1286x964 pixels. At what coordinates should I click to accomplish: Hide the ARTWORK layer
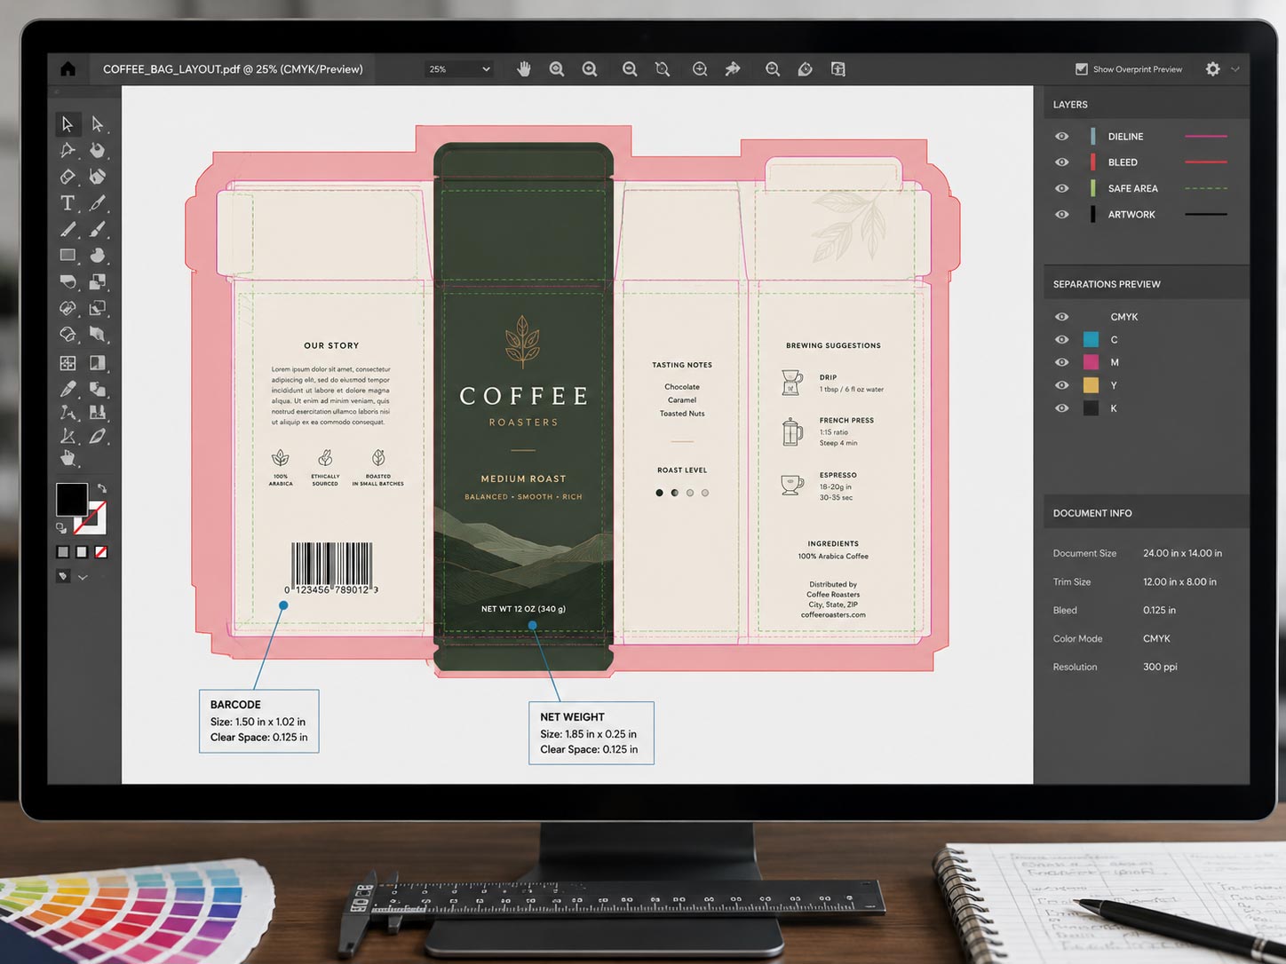tap(1061, 215)
